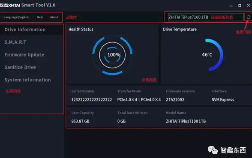The width and height of the screenshot is (252, 158).
Task: Click the Model Name label
Action: click(176, 113)
